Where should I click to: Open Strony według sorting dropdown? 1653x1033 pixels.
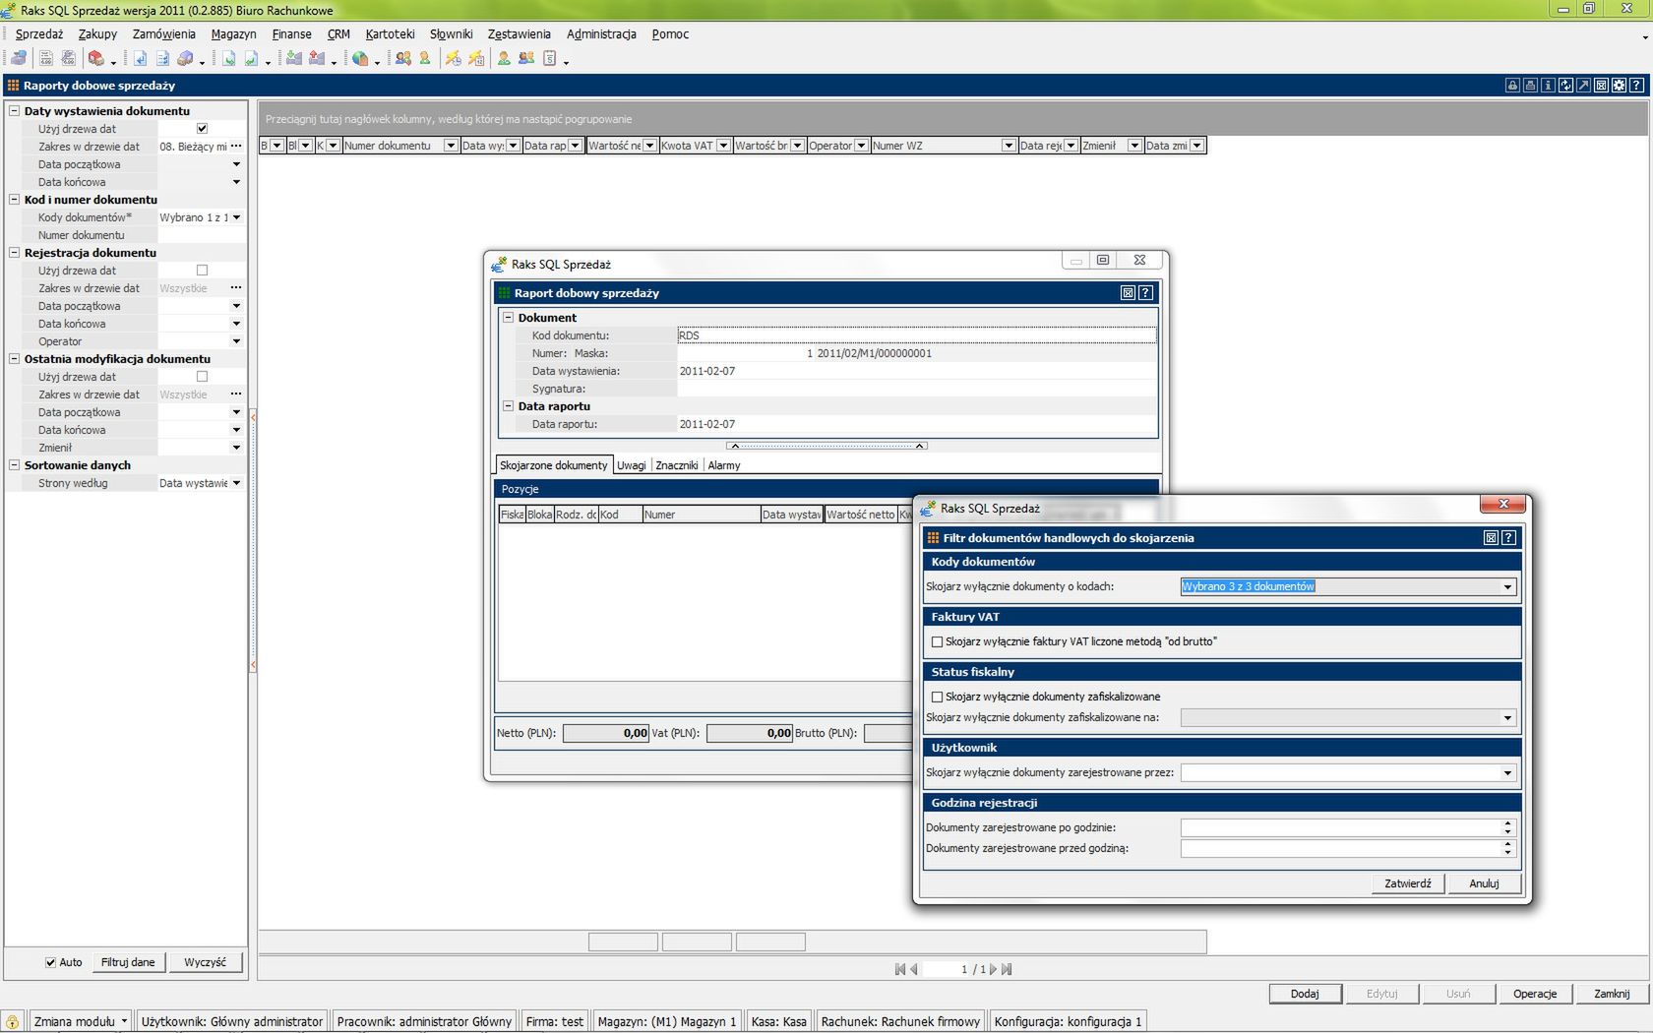coord(236,483)
